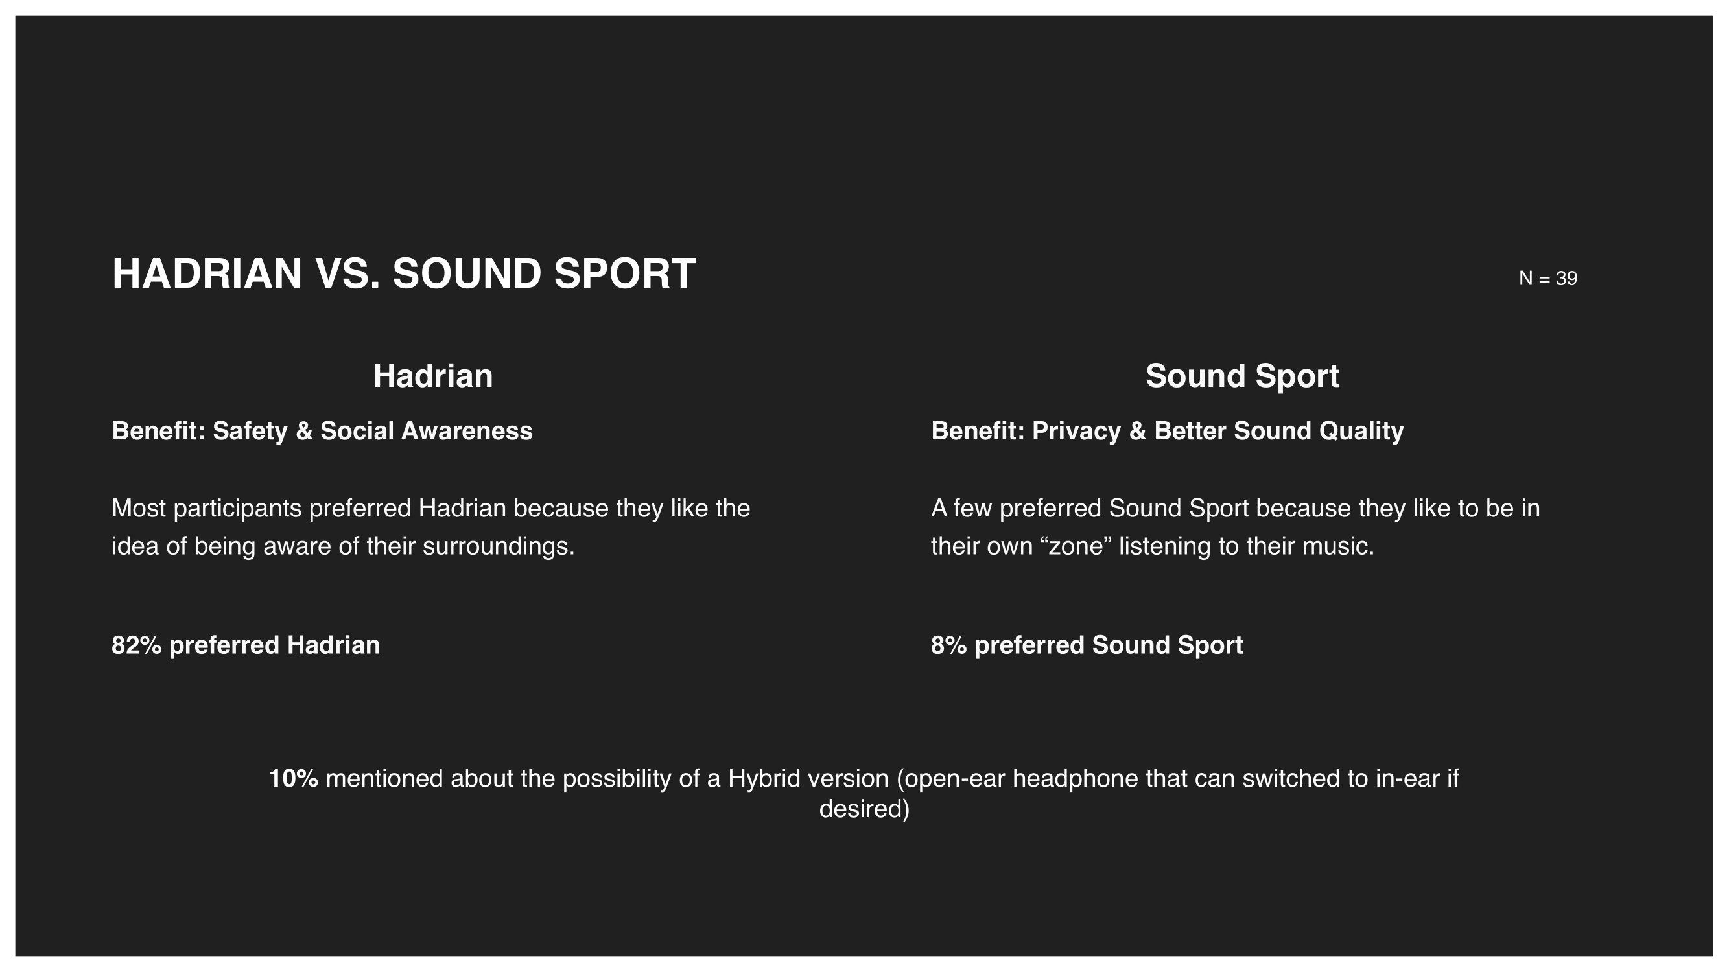The width and height of the screenshot is (1729, 972).
Task: Click the line their own “zone” listening
Action: coord(1153,546)
